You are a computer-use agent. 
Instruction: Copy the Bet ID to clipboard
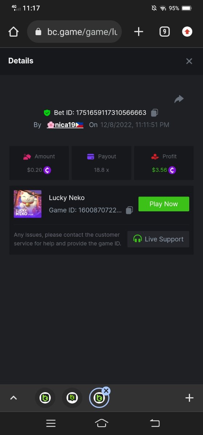154,113
